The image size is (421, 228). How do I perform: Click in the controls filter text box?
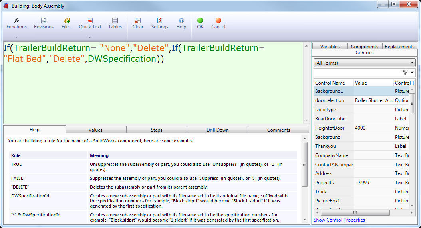click(357, 72)
